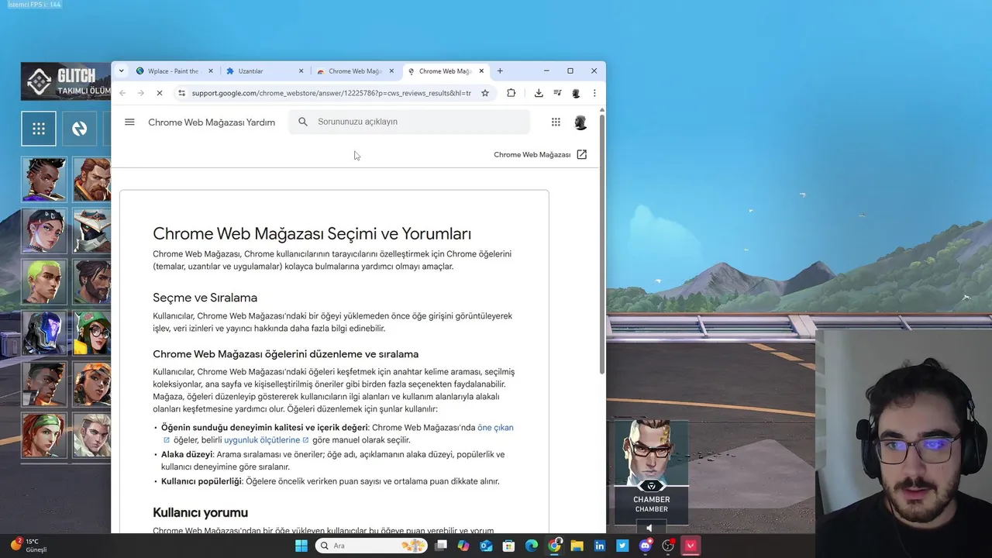Open Outlook from the taskbar
This screenshot has height=558, width=992.
point(486,546)
